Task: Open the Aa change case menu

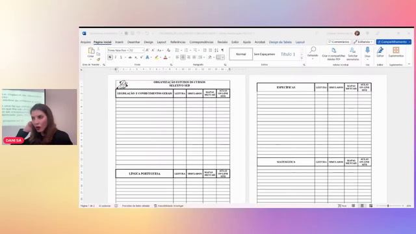Action: coord(159,50)
